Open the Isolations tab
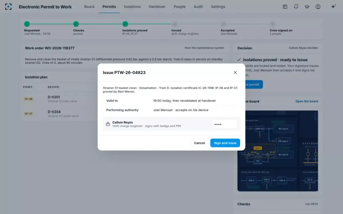The height and width of the screenshot is (214, 343). (132, 7)
